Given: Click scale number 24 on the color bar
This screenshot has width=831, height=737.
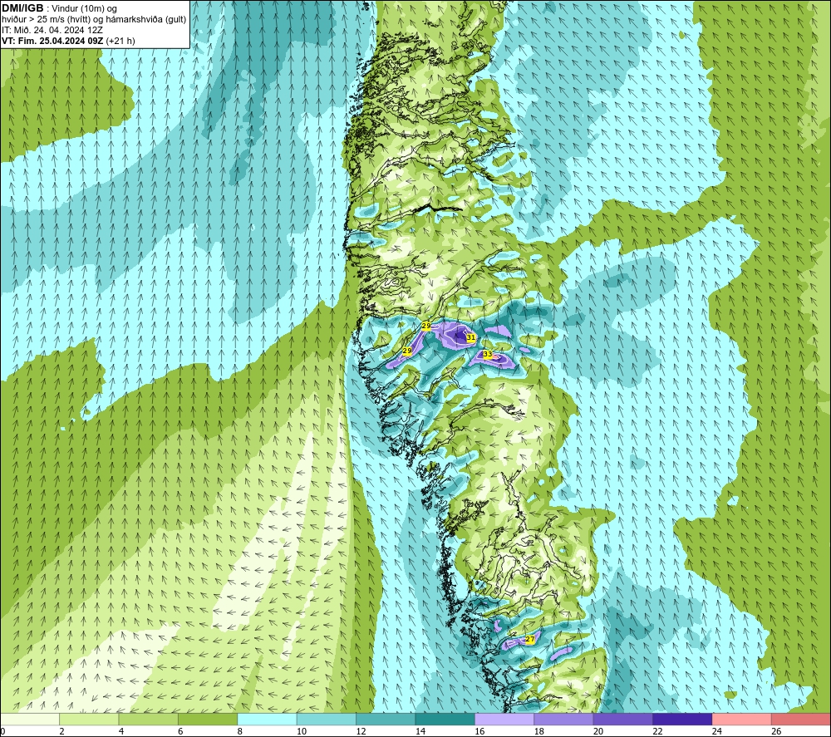Looking at the screenshot, I should pos(717,731).
